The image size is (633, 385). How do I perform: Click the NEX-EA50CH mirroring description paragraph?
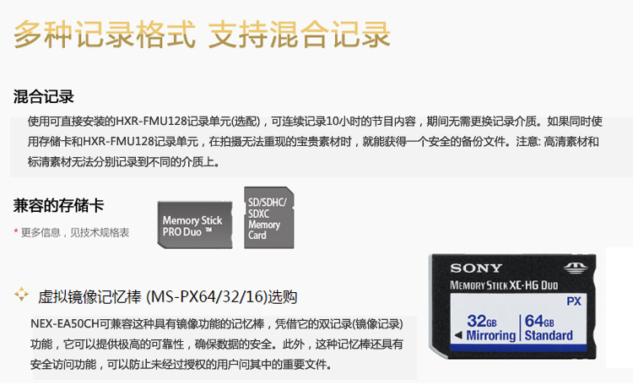point(217,344)
